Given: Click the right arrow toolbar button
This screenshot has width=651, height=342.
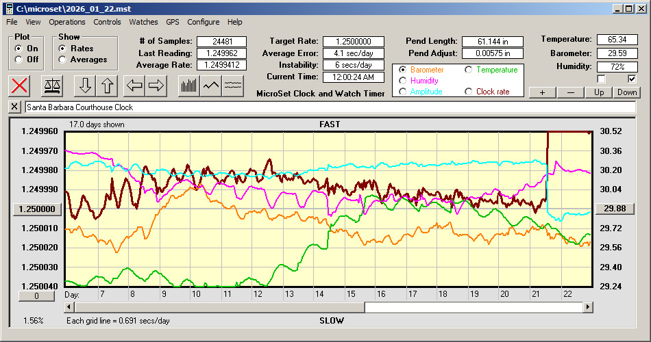Looking at the screenshot, I should click(156, 85).
